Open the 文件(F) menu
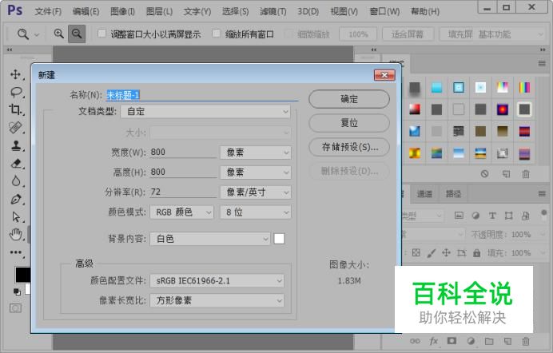This screenshot has height=353, width=553. [48, 12]
